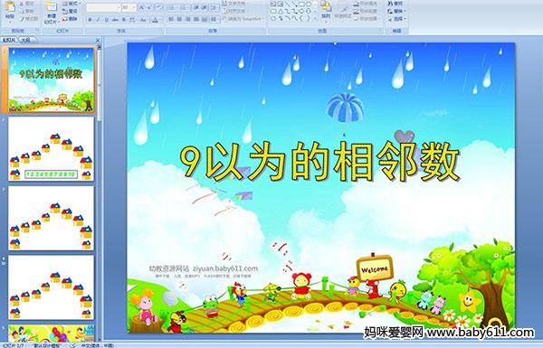Toggle Italic formatting
This screenshot has width=543, height=348.
(x=99, y=20)
